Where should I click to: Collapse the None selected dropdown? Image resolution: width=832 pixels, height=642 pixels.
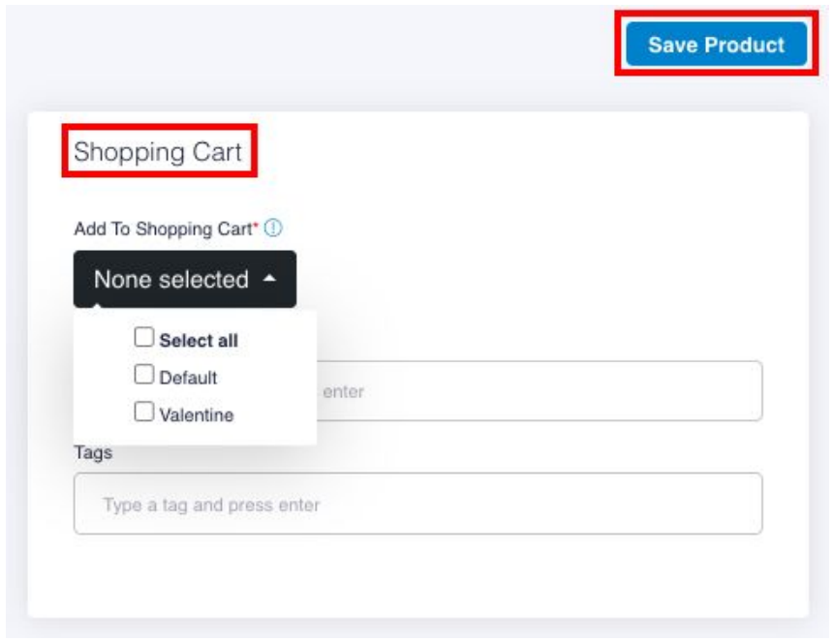pos(185,279)
